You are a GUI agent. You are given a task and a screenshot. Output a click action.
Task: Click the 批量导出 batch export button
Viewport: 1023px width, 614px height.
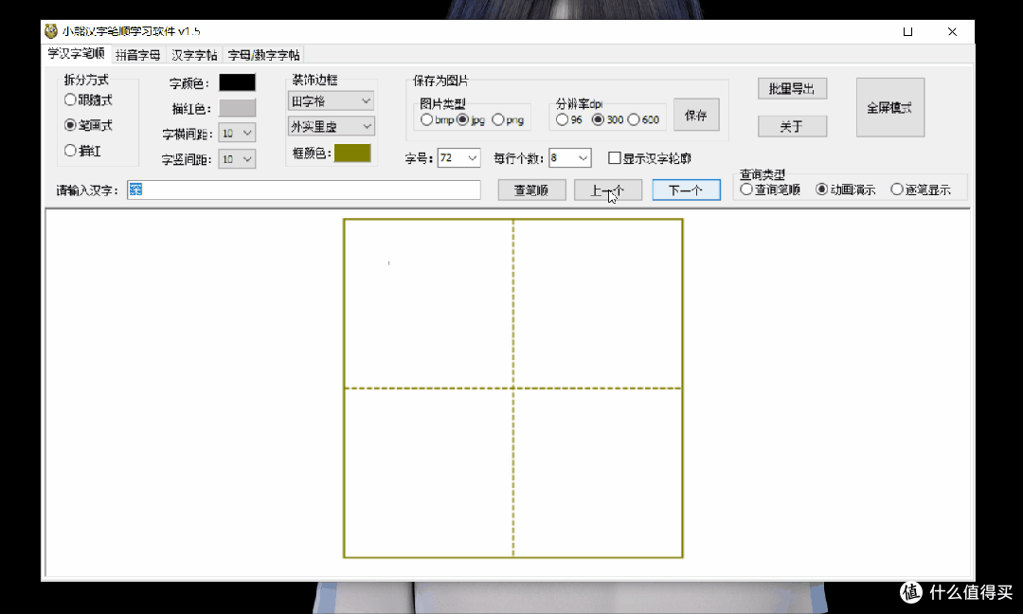coord(792,89)
